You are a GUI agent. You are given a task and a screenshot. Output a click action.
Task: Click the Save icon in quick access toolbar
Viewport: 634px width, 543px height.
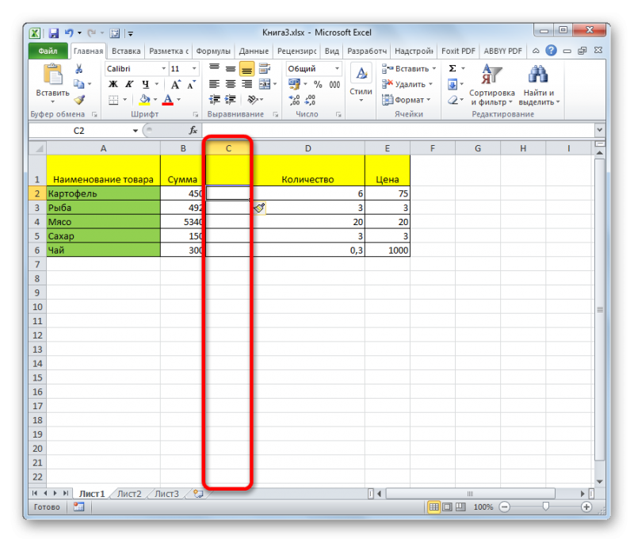pyautogui.click(x=53, y=33)
